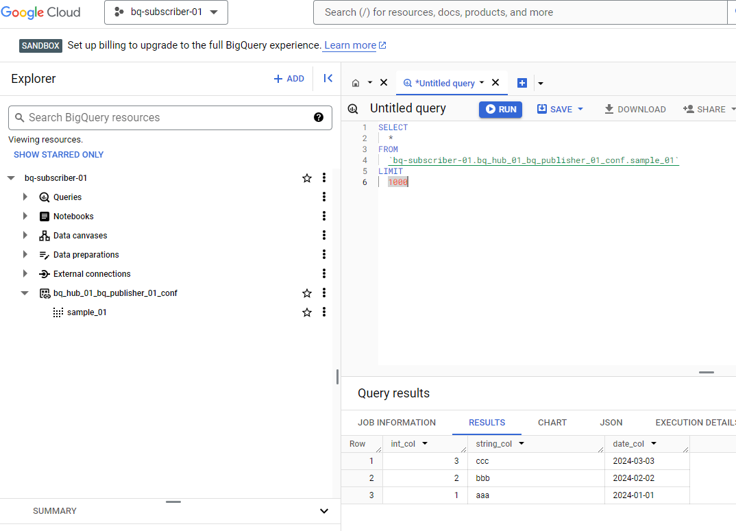Viewport: 736px width, 531px height.
Task: Expand the Notebooks node
Action: point(25,217)
